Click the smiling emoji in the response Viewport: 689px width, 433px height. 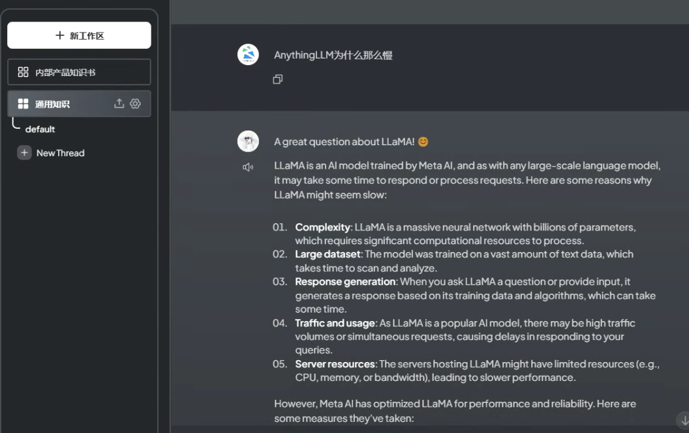[x=423, y=142]
